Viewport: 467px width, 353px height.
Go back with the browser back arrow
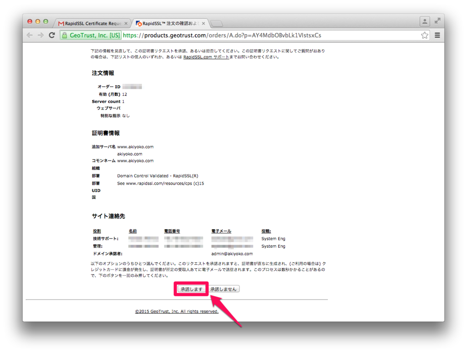click(30, 35)
